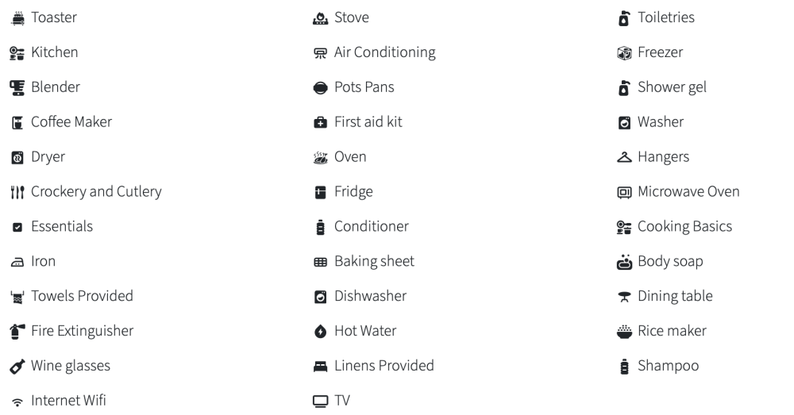Click the Blender appliance icon

(x=16, y=87)
